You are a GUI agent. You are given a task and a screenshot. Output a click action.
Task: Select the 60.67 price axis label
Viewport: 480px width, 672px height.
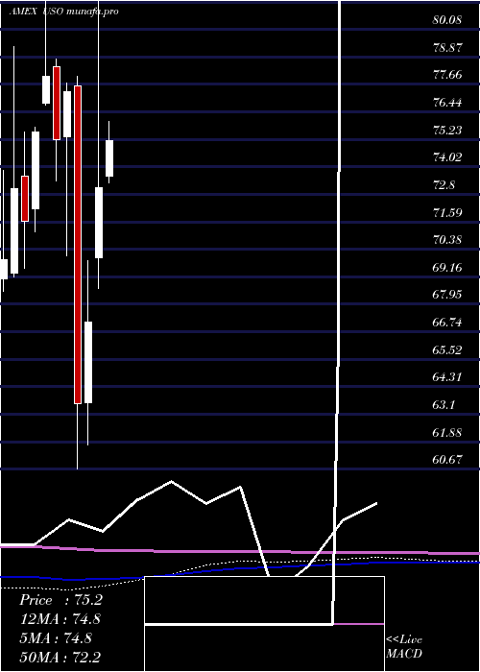[x=447, y=460]
